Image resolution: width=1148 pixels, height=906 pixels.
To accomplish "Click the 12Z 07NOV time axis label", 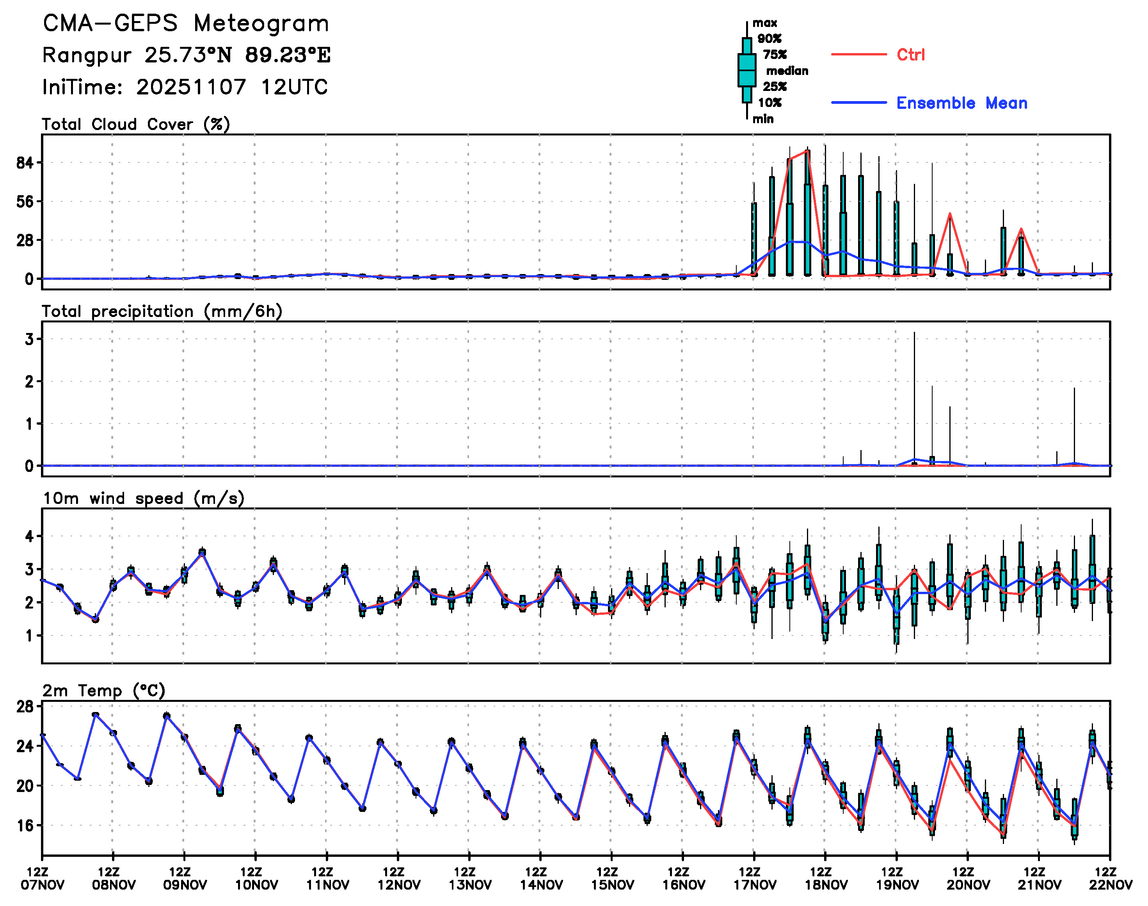I will coord(43,878).
